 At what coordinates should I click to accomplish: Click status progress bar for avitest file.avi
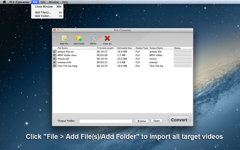click(183, 52)
